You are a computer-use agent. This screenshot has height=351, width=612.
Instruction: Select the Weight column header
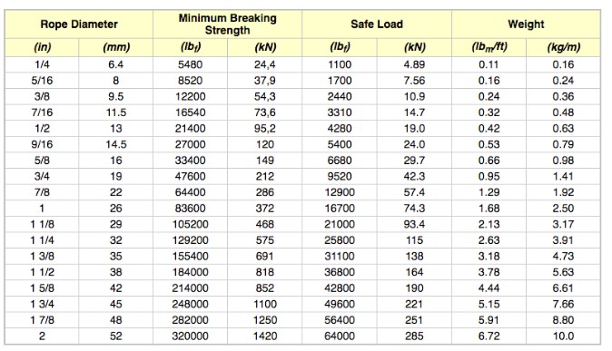526,24
